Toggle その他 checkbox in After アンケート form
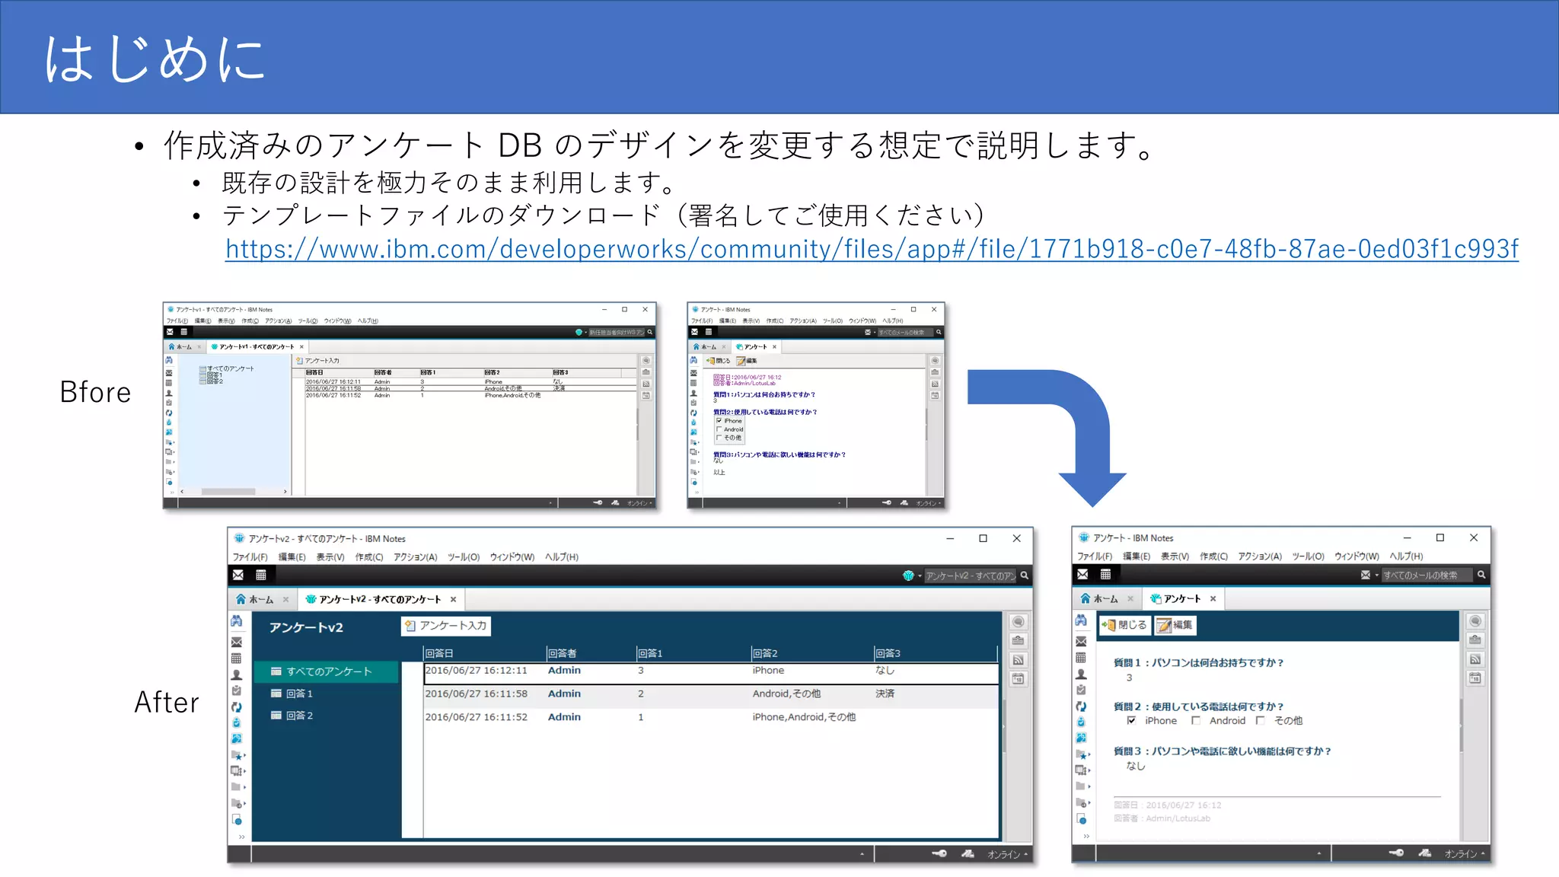Screen dimensions: 1559x877 pyautogui.click(x=1261, y=720)
